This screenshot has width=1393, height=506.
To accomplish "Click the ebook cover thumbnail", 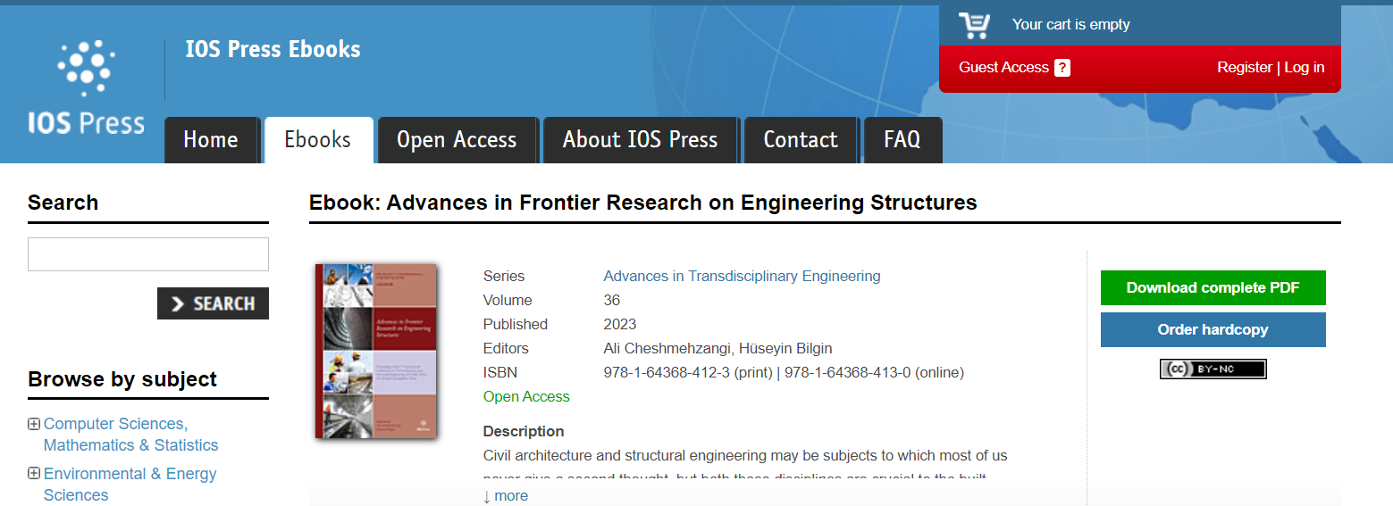I will [x=376, y=351].
